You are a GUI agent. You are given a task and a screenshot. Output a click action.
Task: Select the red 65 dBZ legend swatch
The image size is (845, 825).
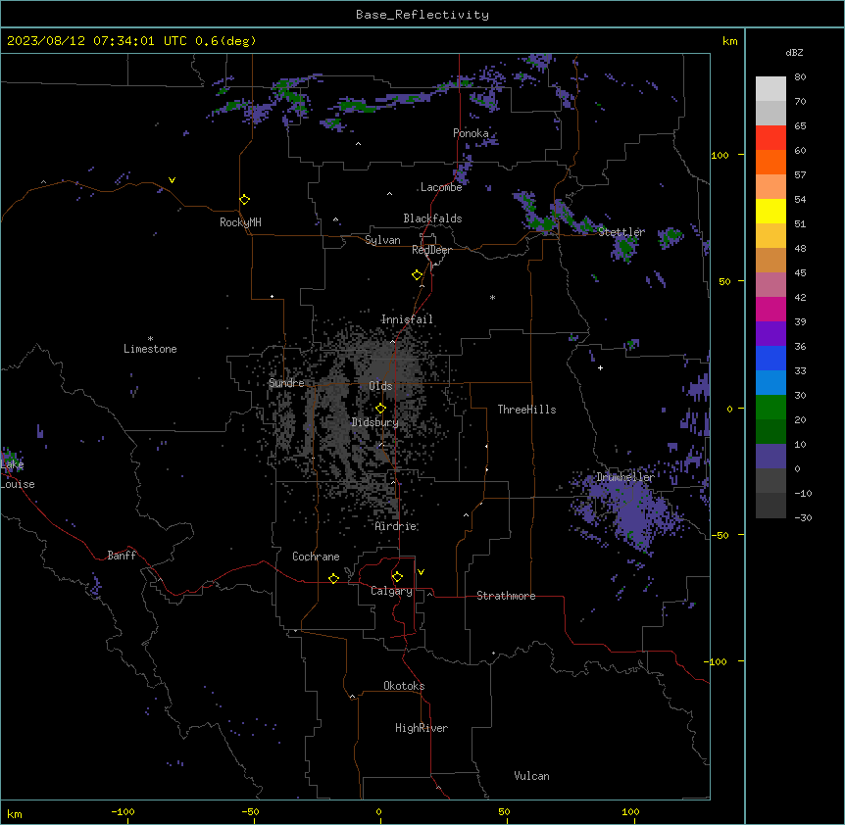click(x=770, y=138)
